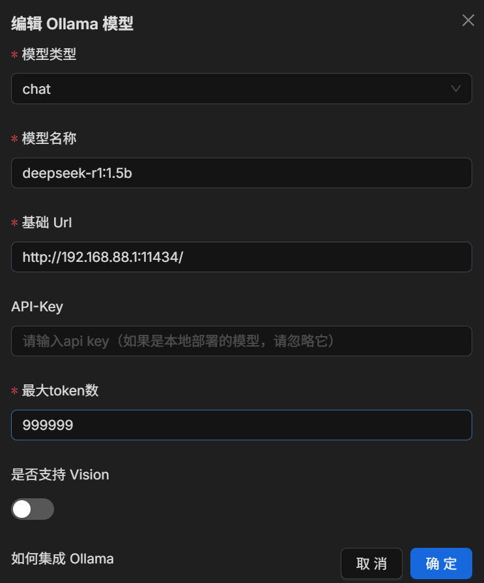The image size is (484, 583).
Task: Click the 模型名称 input with deepseek-r1:1.5b
Action: (x=241, y=173)
